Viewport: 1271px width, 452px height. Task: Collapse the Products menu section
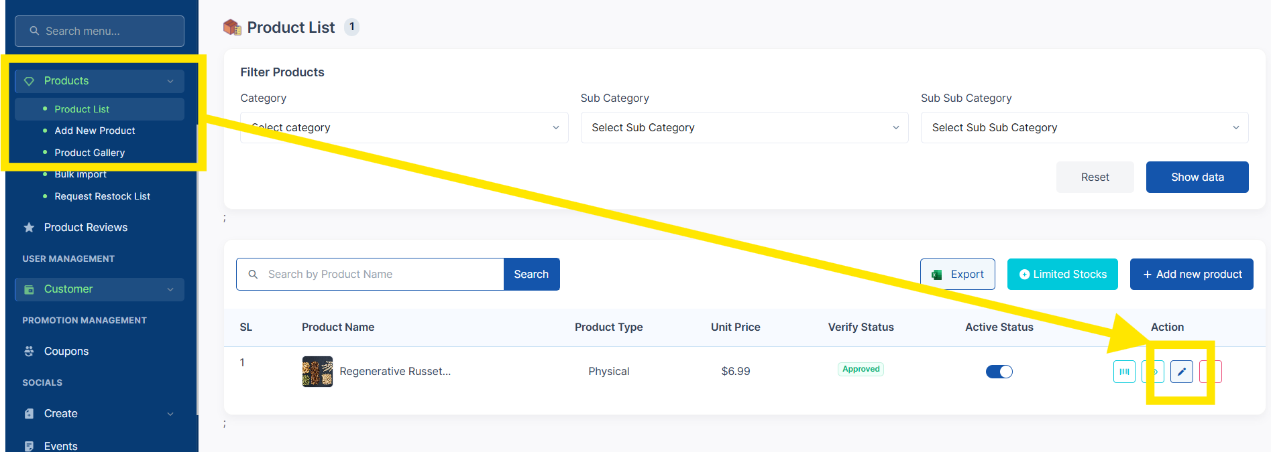pos(99,81)
